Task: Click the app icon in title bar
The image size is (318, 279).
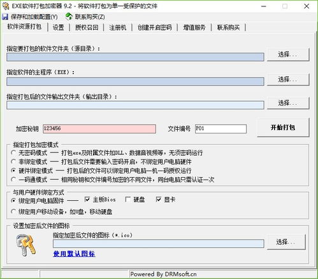Action: [x=6, y=6]
